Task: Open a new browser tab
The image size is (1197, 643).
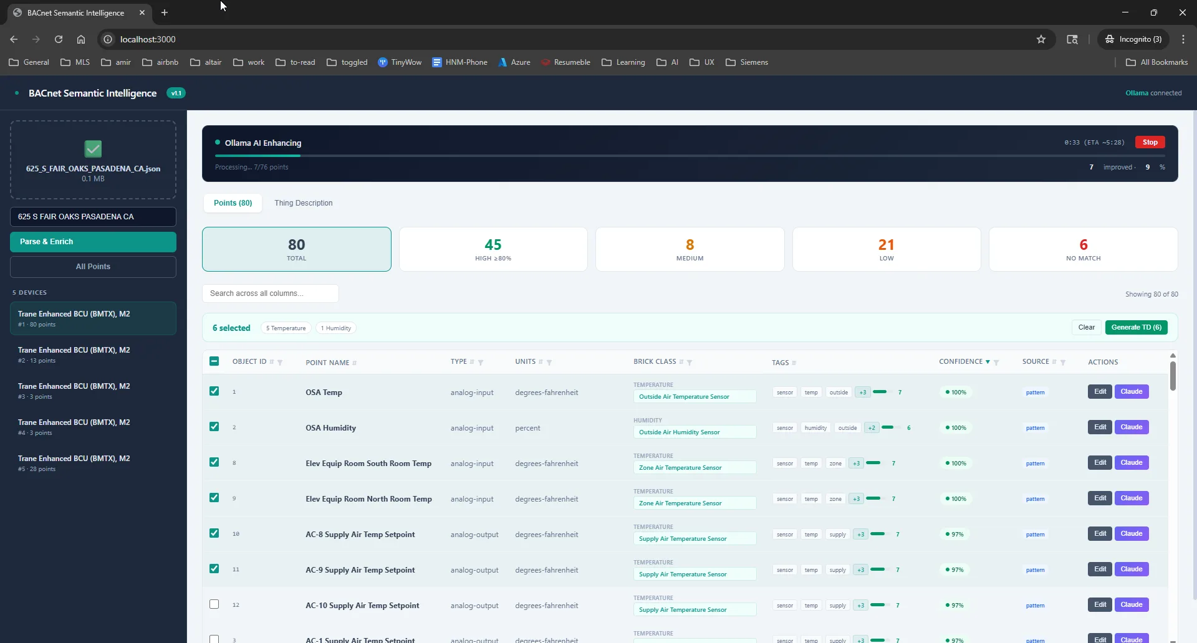Action: click(165, 12)
